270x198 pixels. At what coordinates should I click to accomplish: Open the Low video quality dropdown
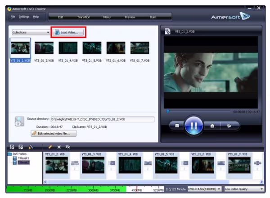[x=244, y=189]
